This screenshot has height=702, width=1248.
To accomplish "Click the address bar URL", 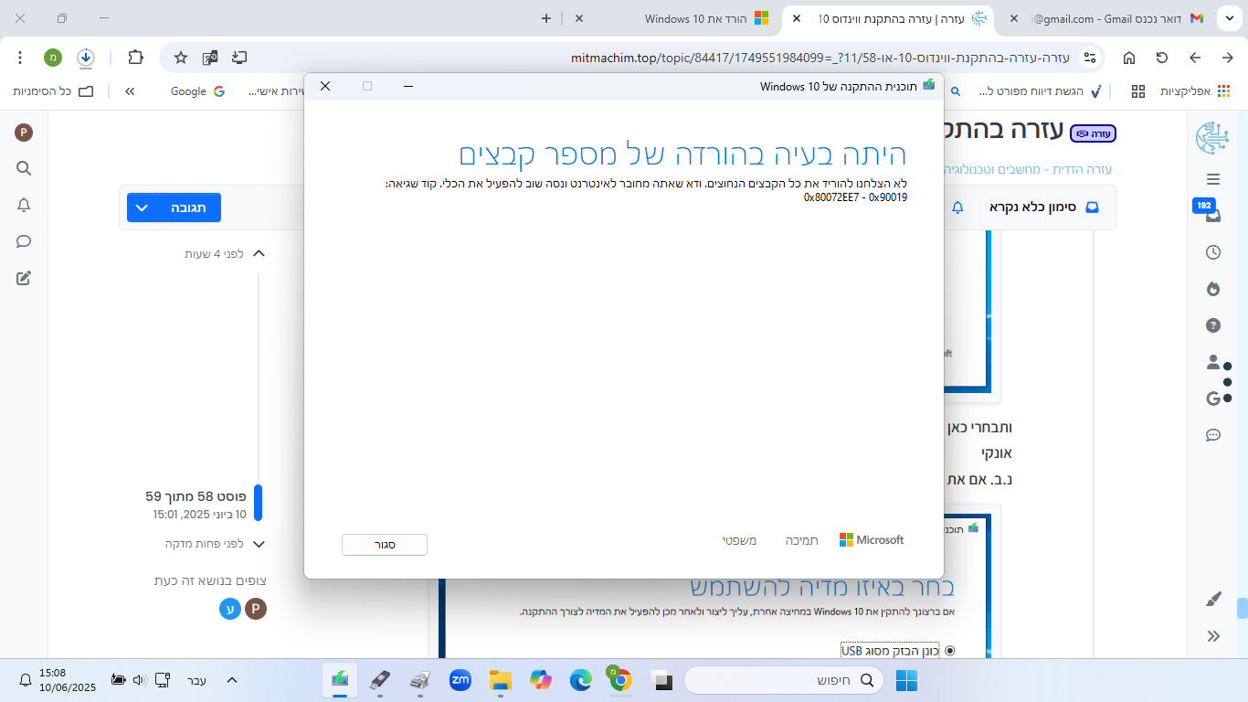I will tap(820, 58).
